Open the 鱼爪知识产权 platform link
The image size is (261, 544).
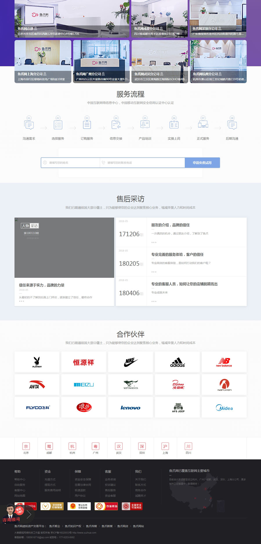point(73,526)
